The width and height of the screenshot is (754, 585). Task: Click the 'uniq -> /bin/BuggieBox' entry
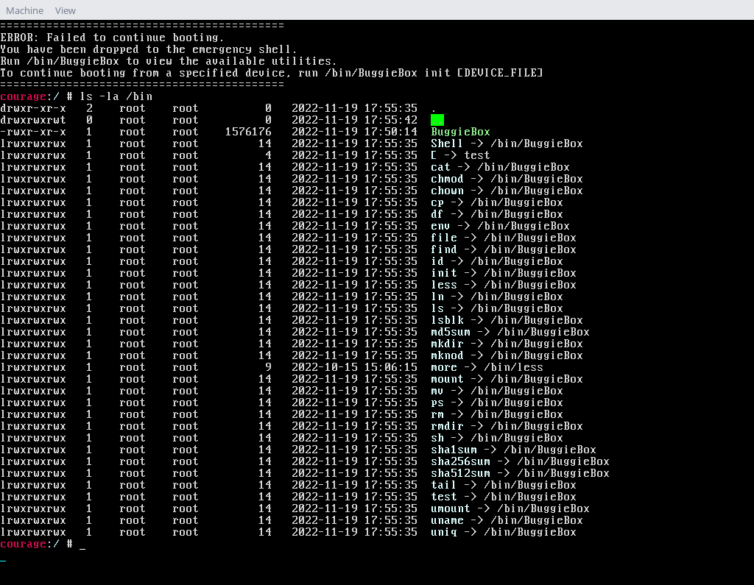pos(504,532)
